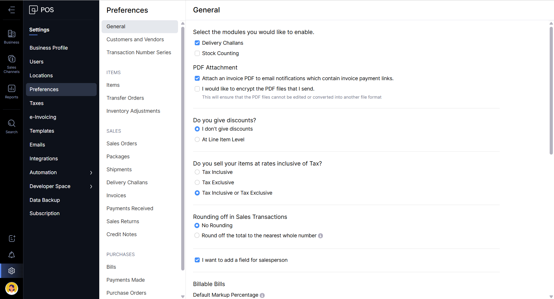Screen dimensions: 554x299
Task: Collapse the sidebar with the back arrow icon
Action: click(12, 10)
